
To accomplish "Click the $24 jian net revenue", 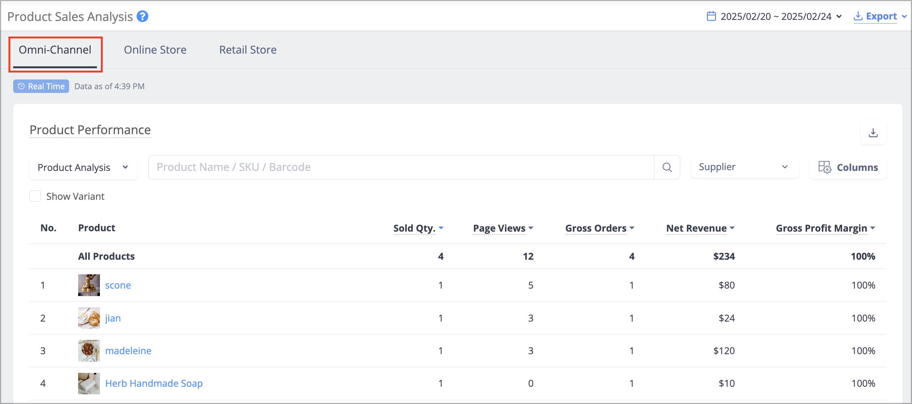I will [726, 318].
